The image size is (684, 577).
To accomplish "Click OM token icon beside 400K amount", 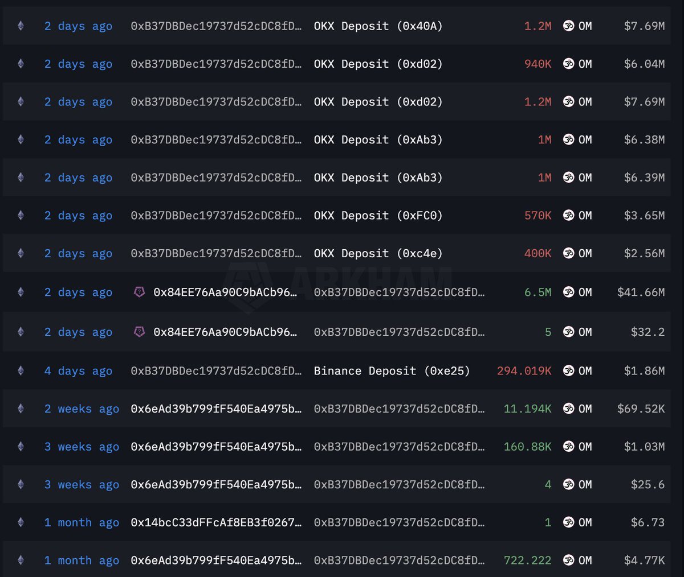I will click(568, 253).
